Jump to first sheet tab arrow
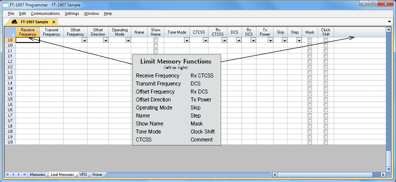This screenshot has width=396, height=182. tap(7, 174)
